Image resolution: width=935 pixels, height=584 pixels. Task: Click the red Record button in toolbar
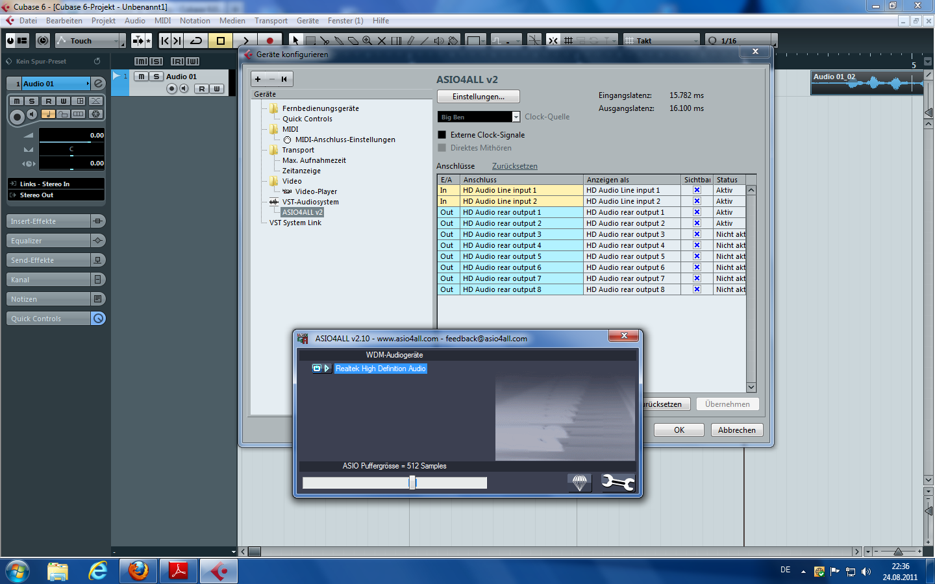point(269,40)
